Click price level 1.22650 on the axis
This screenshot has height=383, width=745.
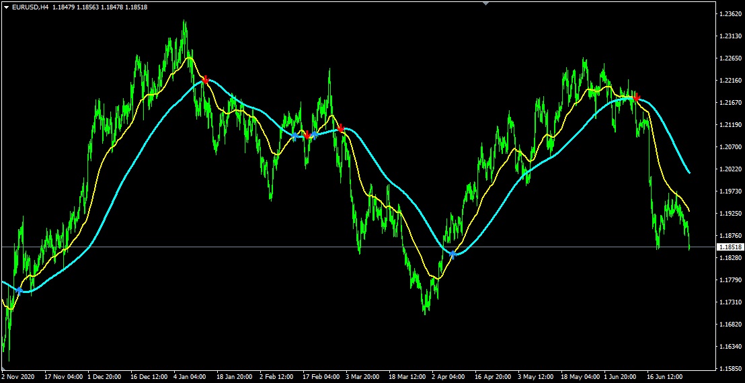tap(732, 58)
